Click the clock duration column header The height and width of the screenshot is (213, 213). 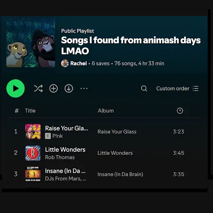point(180,111)
